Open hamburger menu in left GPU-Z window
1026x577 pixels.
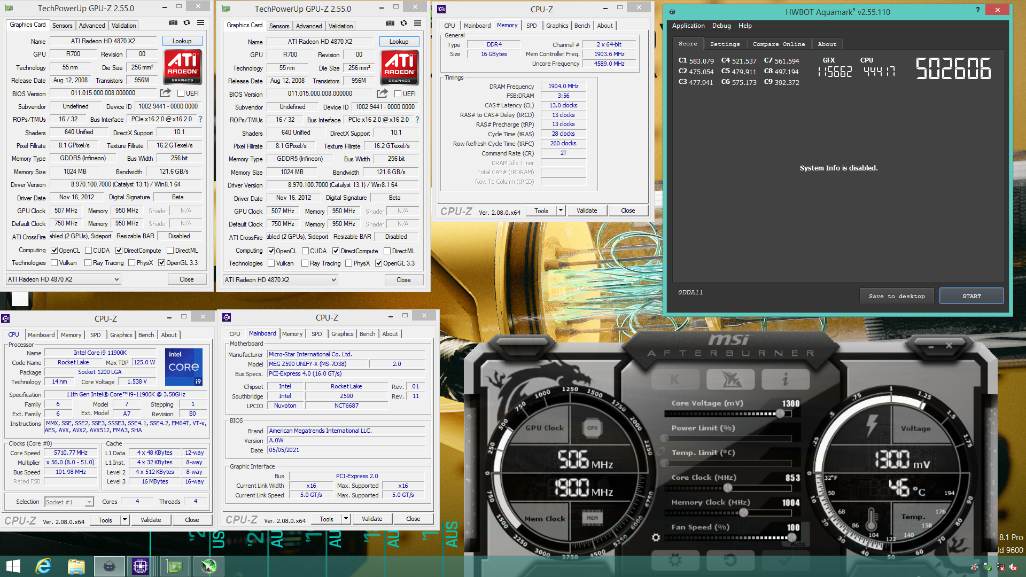pyautogui.click(x=200, y=23)
